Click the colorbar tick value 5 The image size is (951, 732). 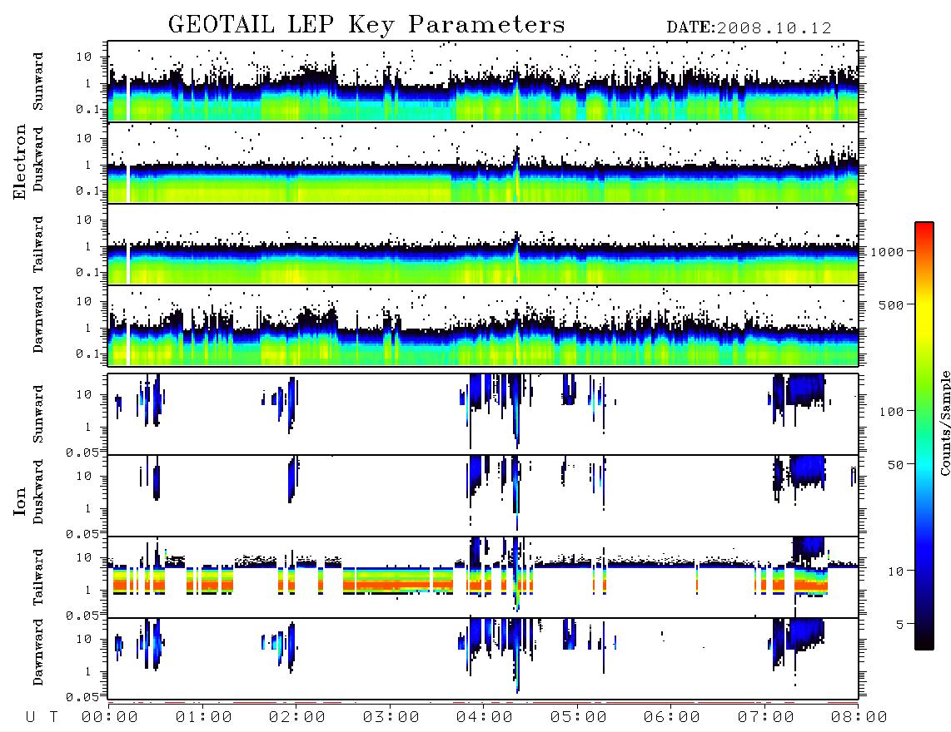900,625
